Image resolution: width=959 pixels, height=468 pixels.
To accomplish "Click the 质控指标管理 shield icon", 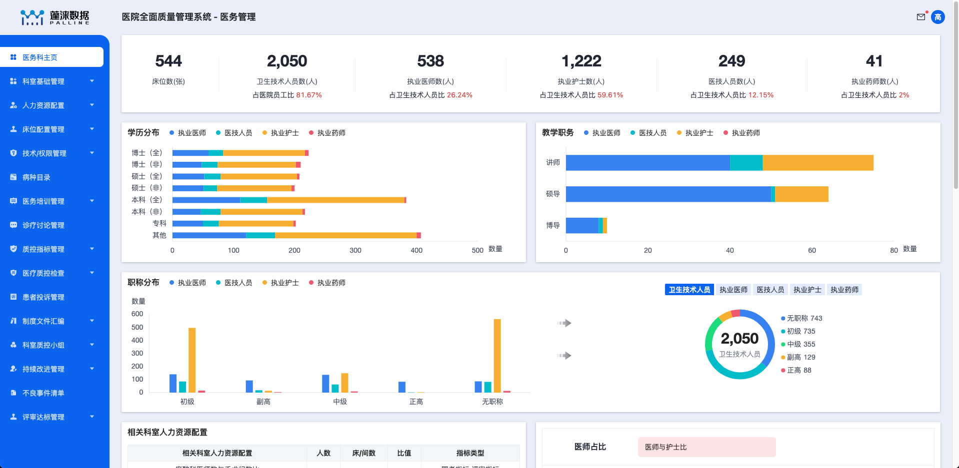I will click(x=13, y=249).
